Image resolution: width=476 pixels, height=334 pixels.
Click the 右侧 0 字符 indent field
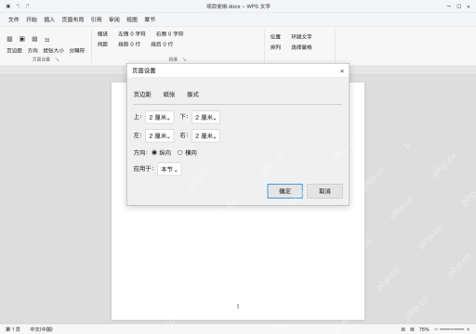(x=170, y=33)
